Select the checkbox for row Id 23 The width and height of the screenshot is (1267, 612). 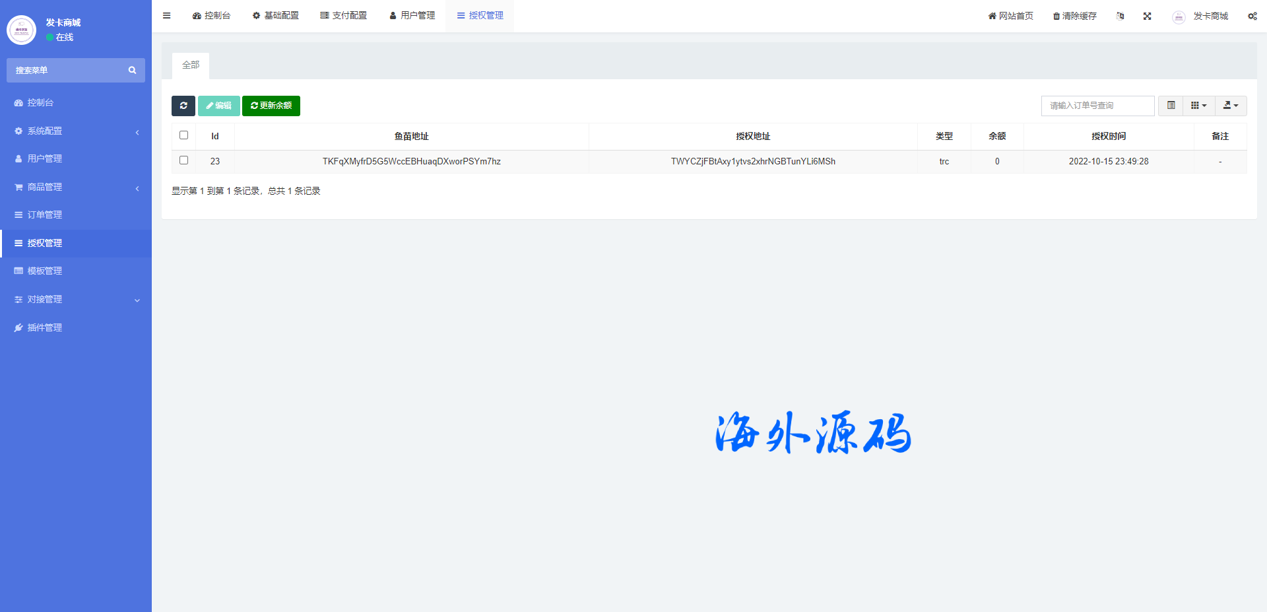pyautogui.click(x=184, y=160)
